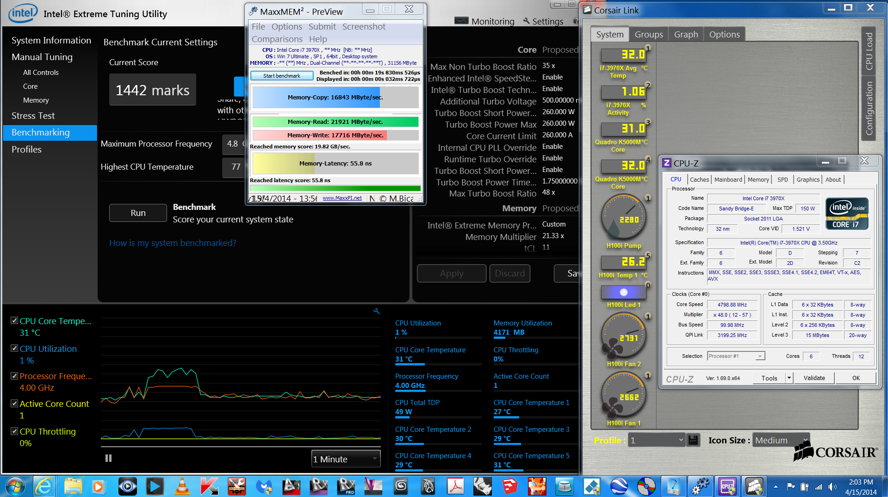Open Adobe Reader from taskbar
The image size is (888, 497).
456,486
